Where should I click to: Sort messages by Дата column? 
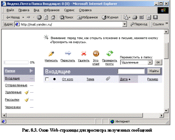pos(124,79)
